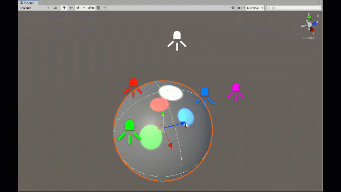Viewport: 341px width, 192px height.
Task: Click the green Y axis cone on orientation gizmo
Action: click(x=309, y=19)
